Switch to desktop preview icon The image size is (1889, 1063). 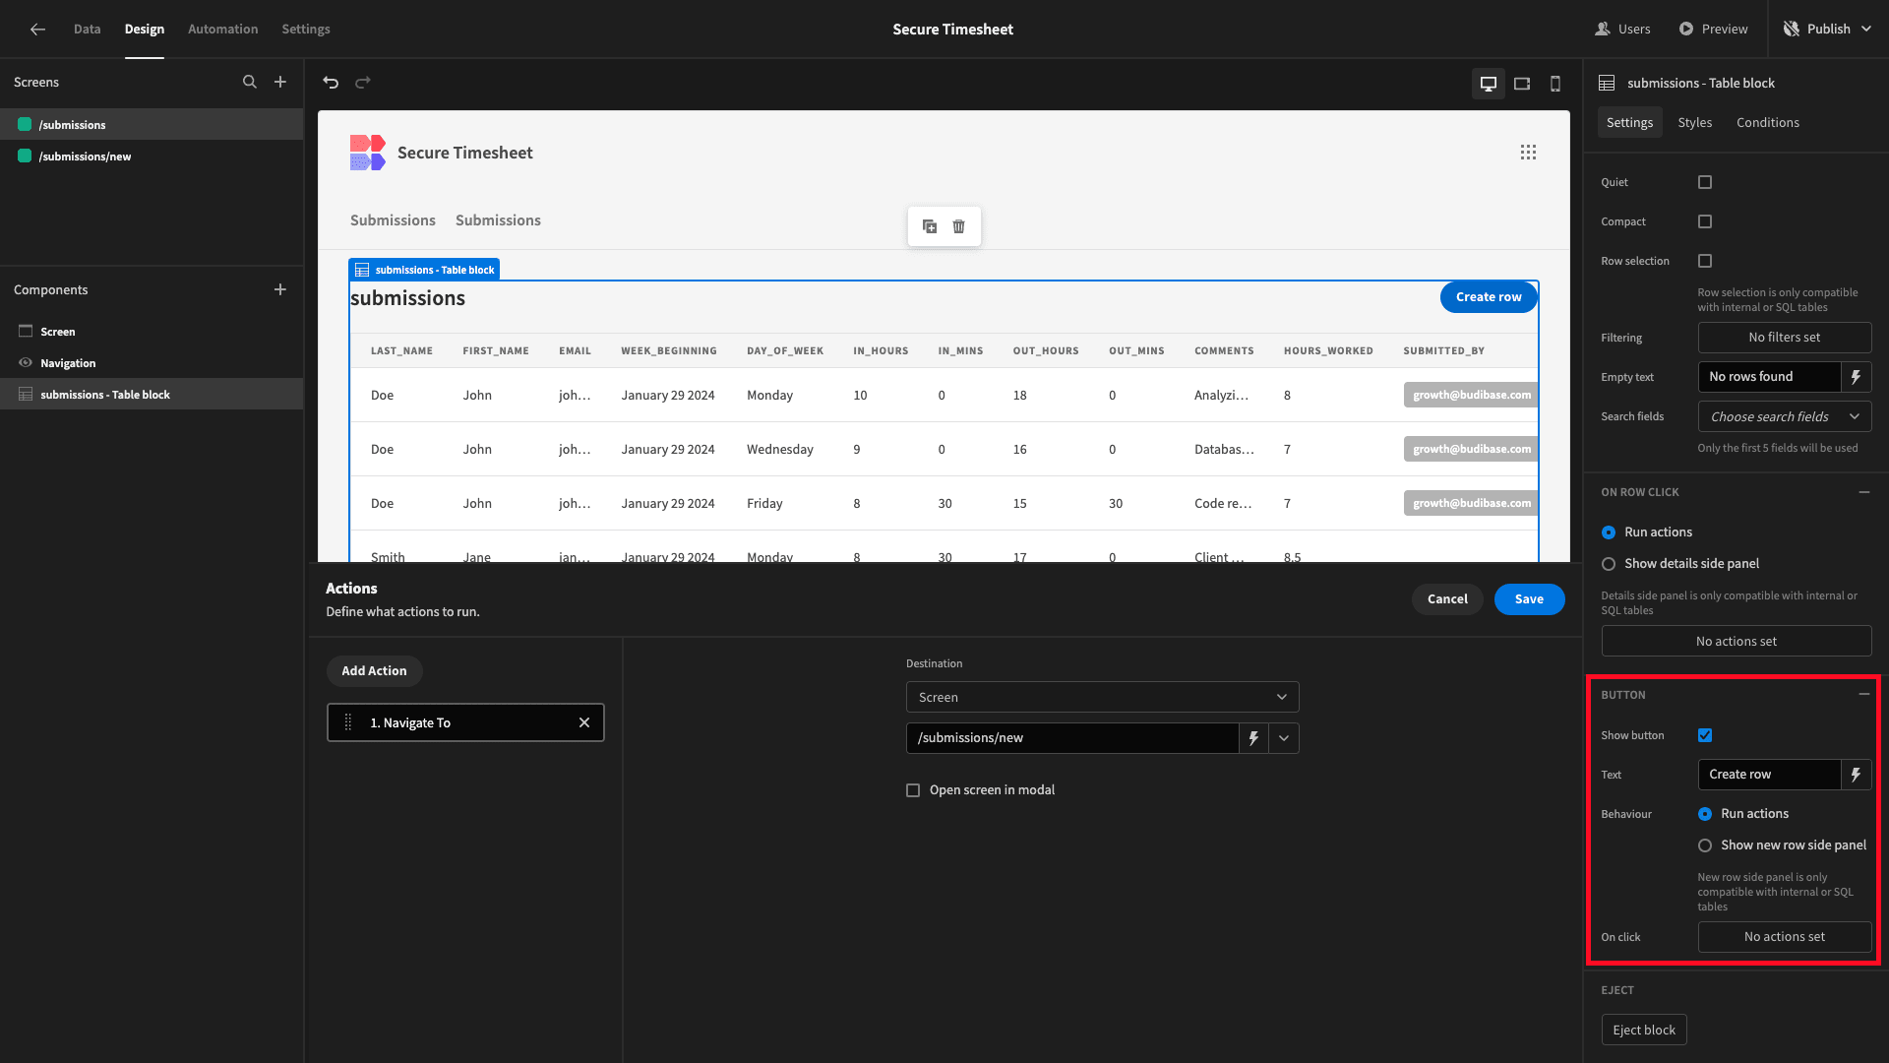click(1489, 84)
